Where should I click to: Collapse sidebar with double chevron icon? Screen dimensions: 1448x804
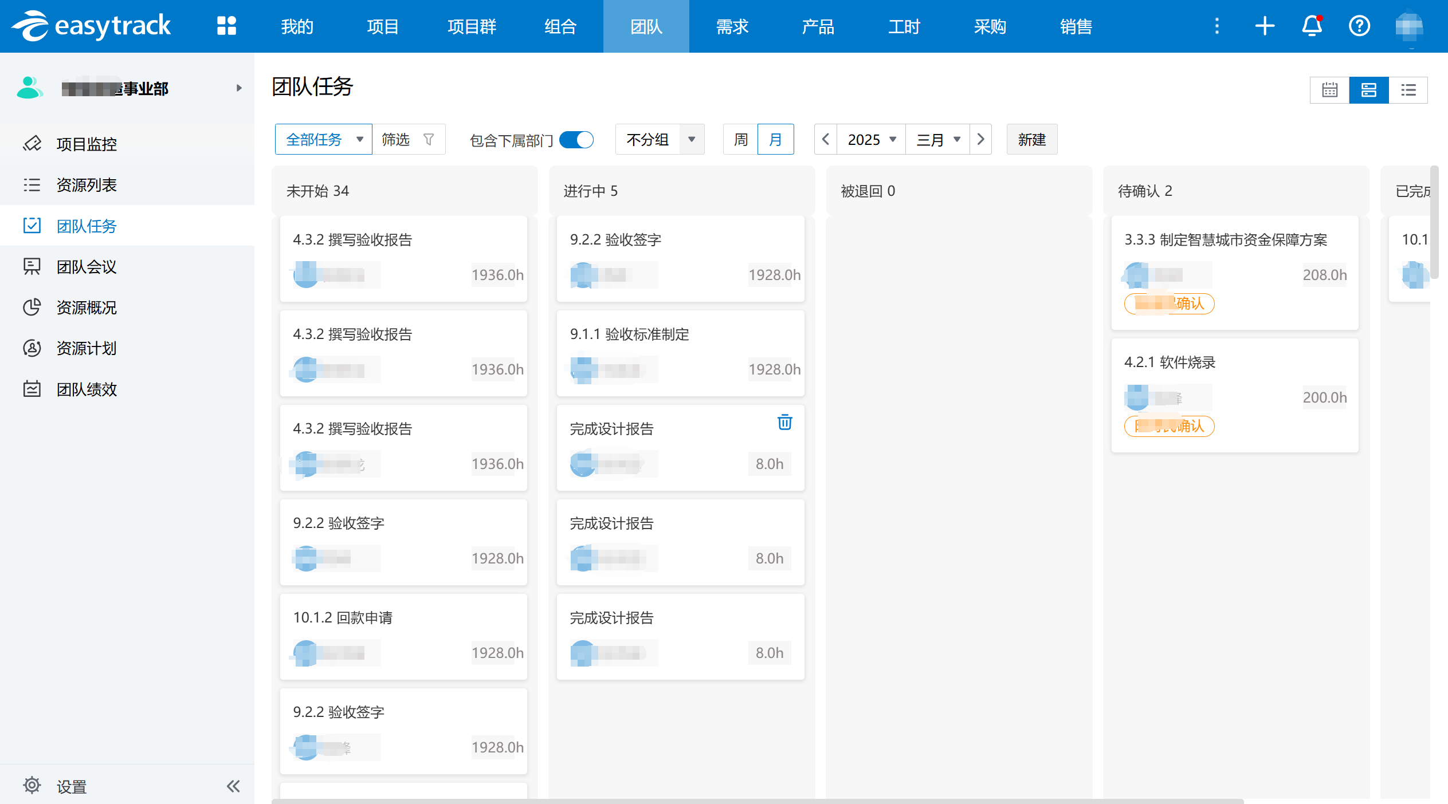click(233, 786)
